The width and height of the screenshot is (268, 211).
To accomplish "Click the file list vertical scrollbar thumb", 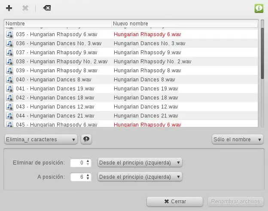I will click(x=262, y=53).
